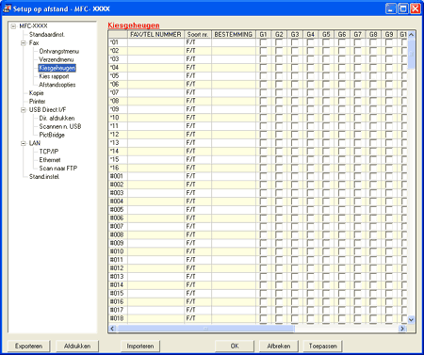Close the Setup op afstand window

click(415, 8)
